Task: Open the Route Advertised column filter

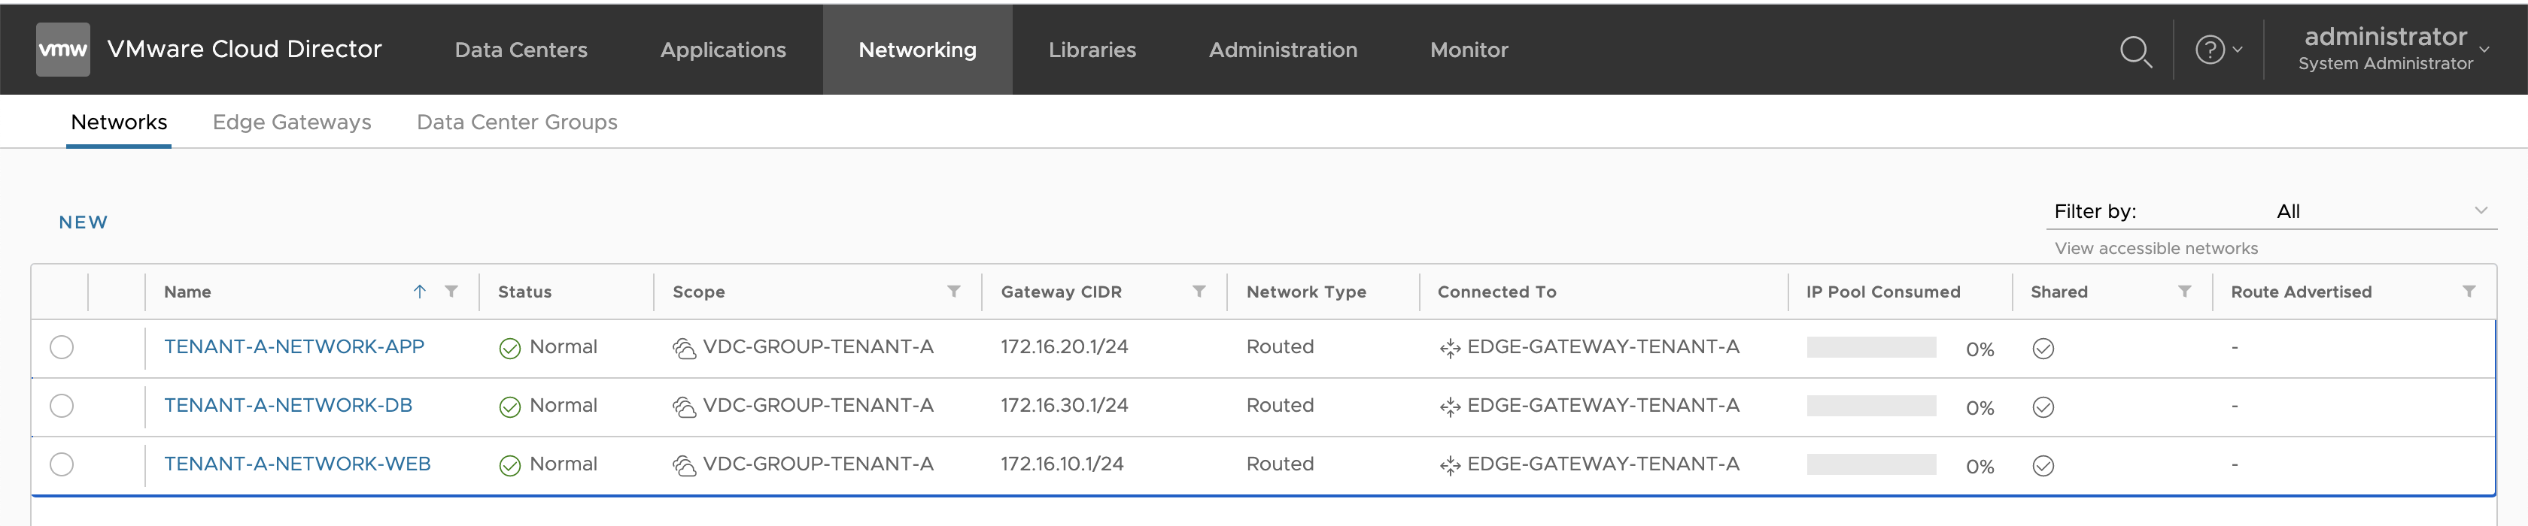Action: 2468,292
